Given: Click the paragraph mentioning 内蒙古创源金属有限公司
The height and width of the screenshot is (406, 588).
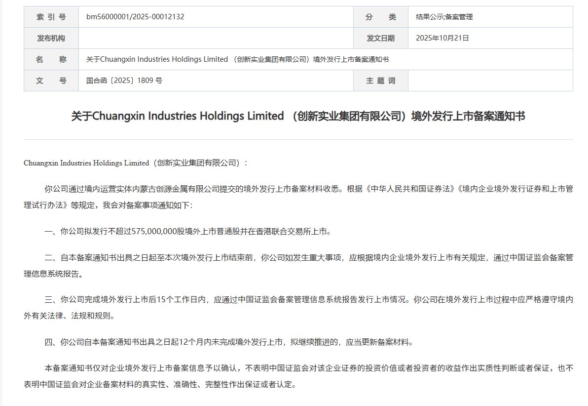Looking at the screenshot, I should point(298,197).
